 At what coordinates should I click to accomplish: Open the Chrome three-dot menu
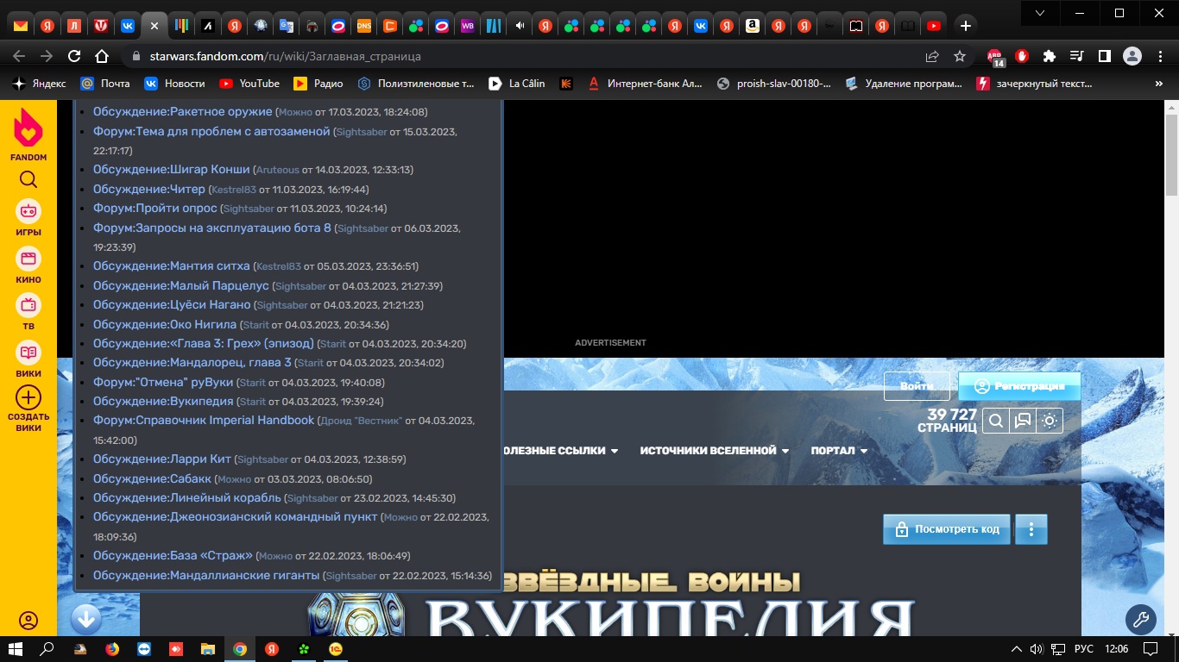point(1159,56)
